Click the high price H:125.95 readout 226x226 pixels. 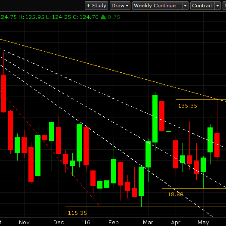31,17
